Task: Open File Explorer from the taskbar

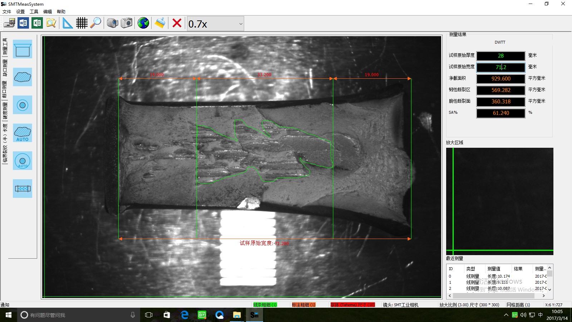Action: (x=237, y=315)
